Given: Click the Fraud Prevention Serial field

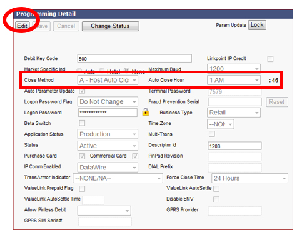Looking at the screenshot, I should [234, 102].
